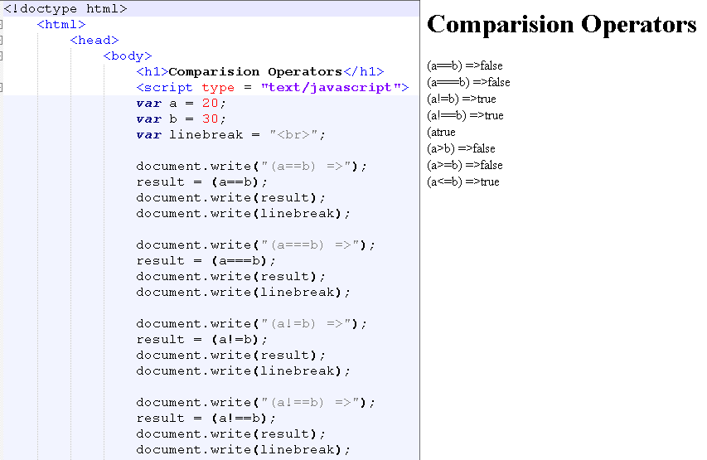Select the var linebreak declaration line
Image resolution: width=707 pixels, height=460 pixels.
click(231, 134)
